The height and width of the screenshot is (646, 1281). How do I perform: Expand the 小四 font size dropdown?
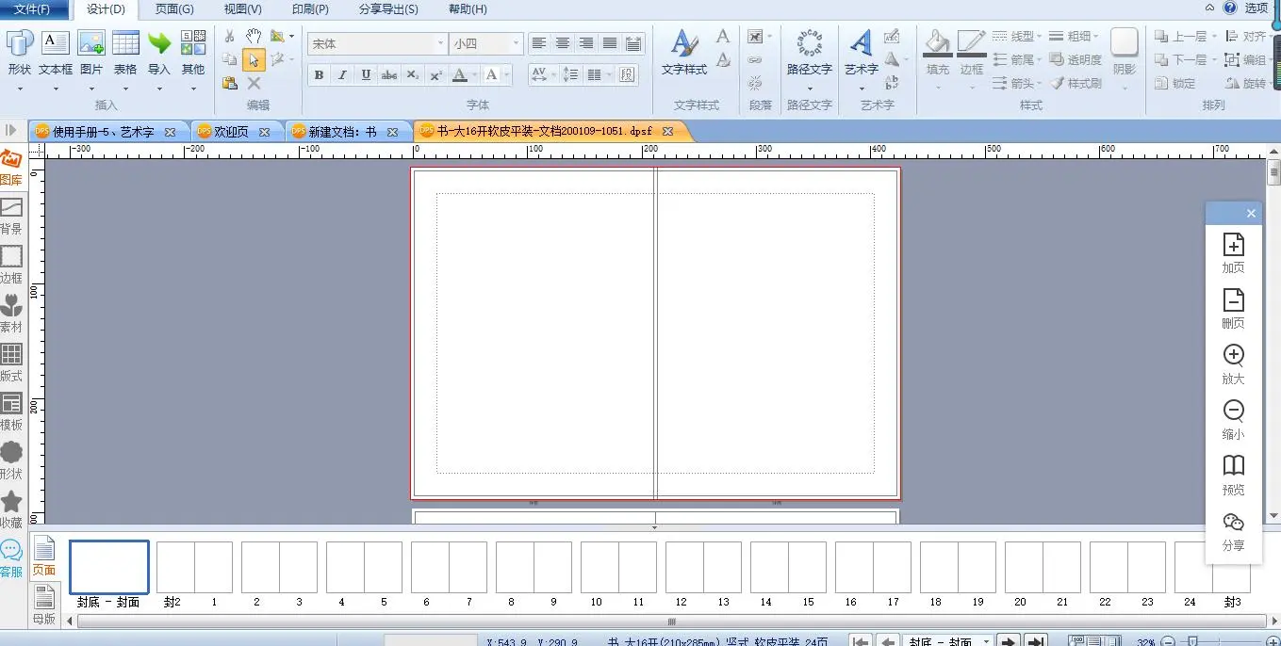pos(516,44)
